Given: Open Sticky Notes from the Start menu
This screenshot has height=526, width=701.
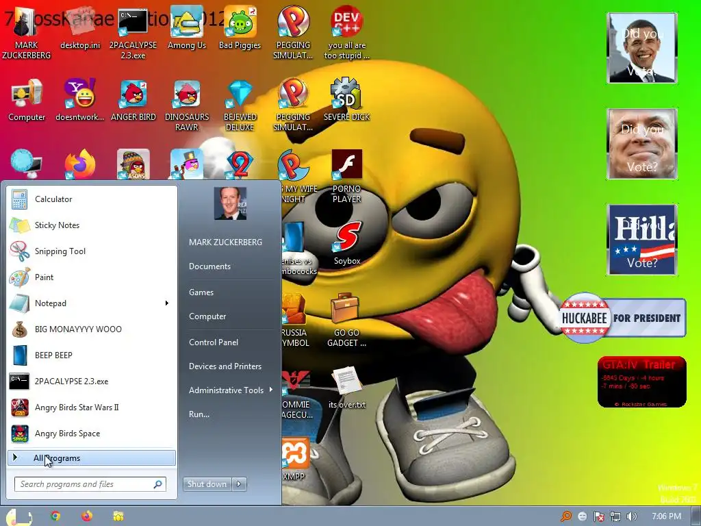Looking at the screenshot, I should [92, 225].
